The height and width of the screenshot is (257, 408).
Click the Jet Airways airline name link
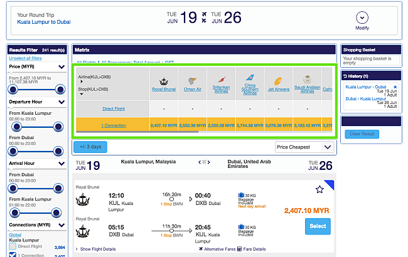(279, 89)
